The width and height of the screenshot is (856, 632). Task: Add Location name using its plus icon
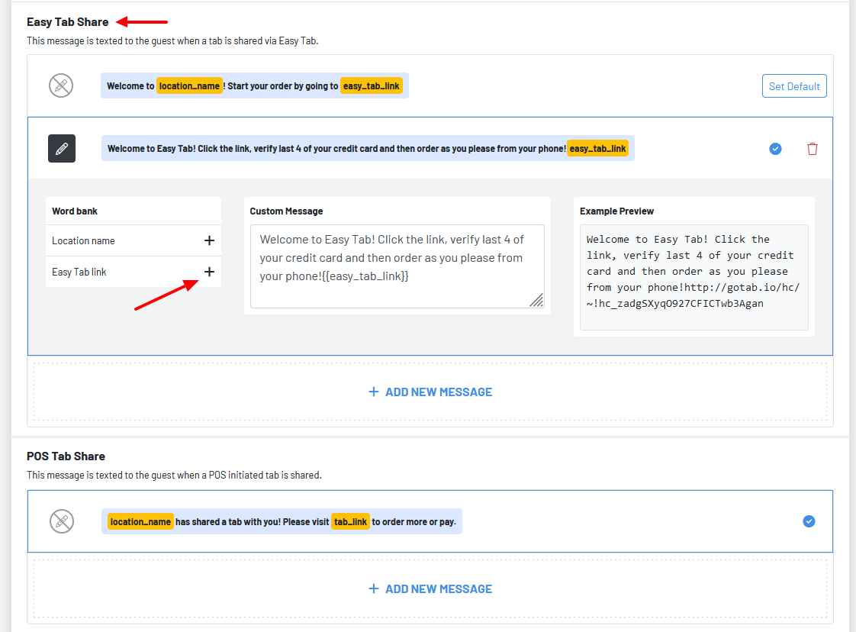pos(209,240)
